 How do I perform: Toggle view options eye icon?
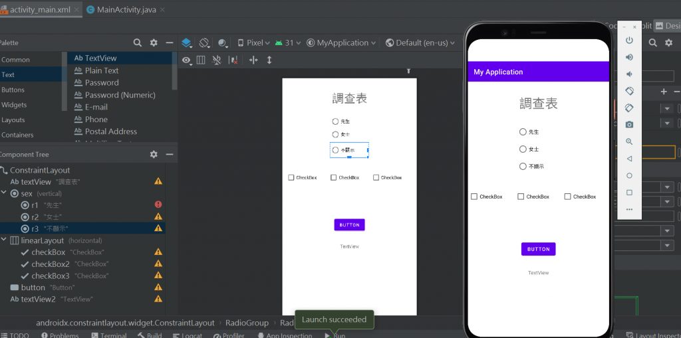click(187, 60)
